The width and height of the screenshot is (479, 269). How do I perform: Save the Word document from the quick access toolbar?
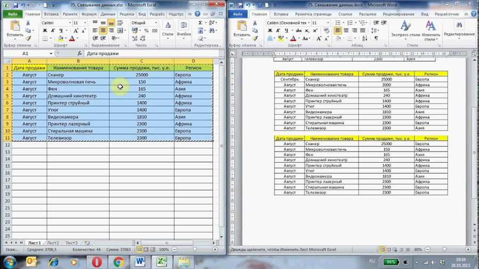[x=241, y=5]
